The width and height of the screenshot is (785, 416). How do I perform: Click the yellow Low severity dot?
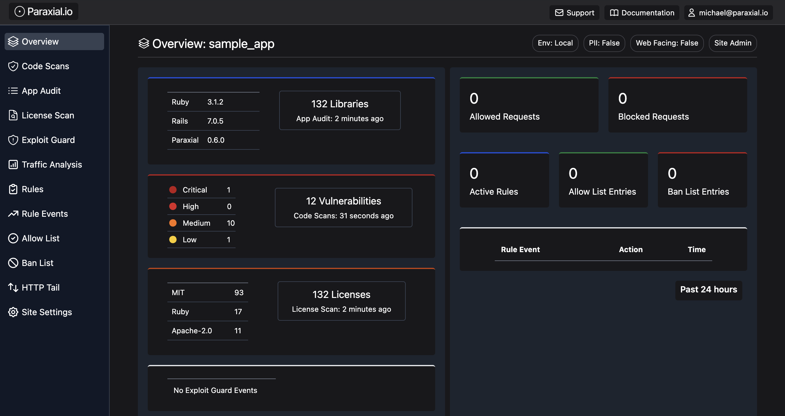click(x=173, y=240)
